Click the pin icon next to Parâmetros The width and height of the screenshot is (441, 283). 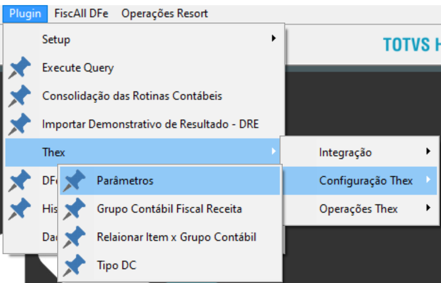coord(74,181)
